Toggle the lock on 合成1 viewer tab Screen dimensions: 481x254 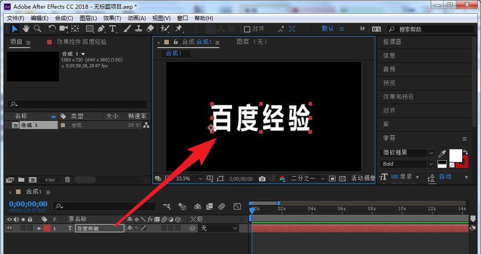coord(175,42)
